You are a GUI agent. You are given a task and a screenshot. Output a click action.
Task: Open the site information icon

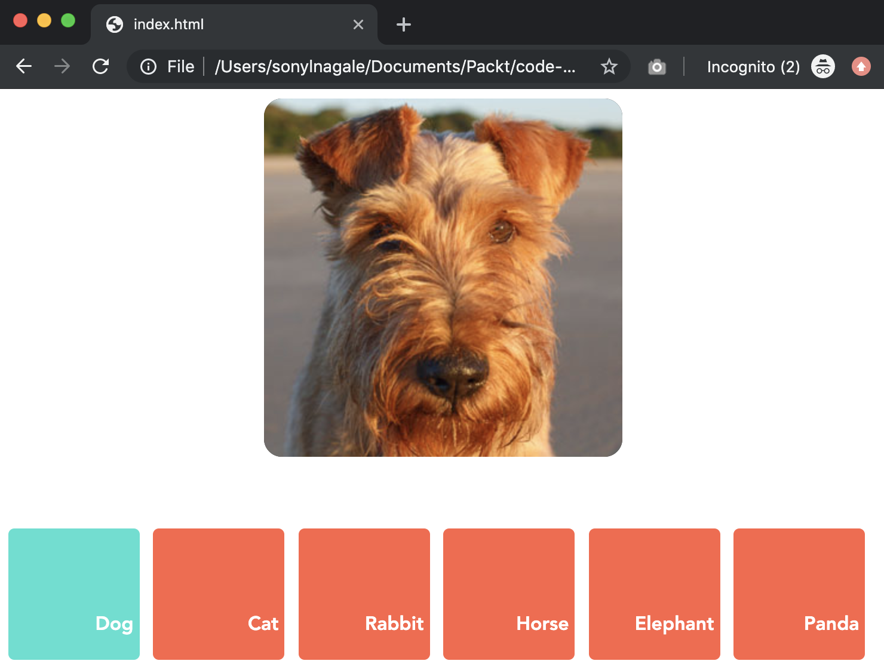[148, 66]
